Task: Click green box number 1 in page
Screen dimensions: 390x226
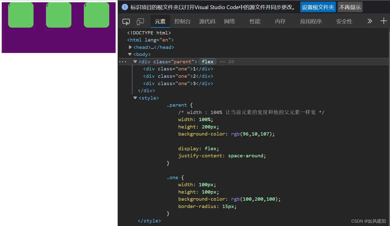Action: (21, 15)
